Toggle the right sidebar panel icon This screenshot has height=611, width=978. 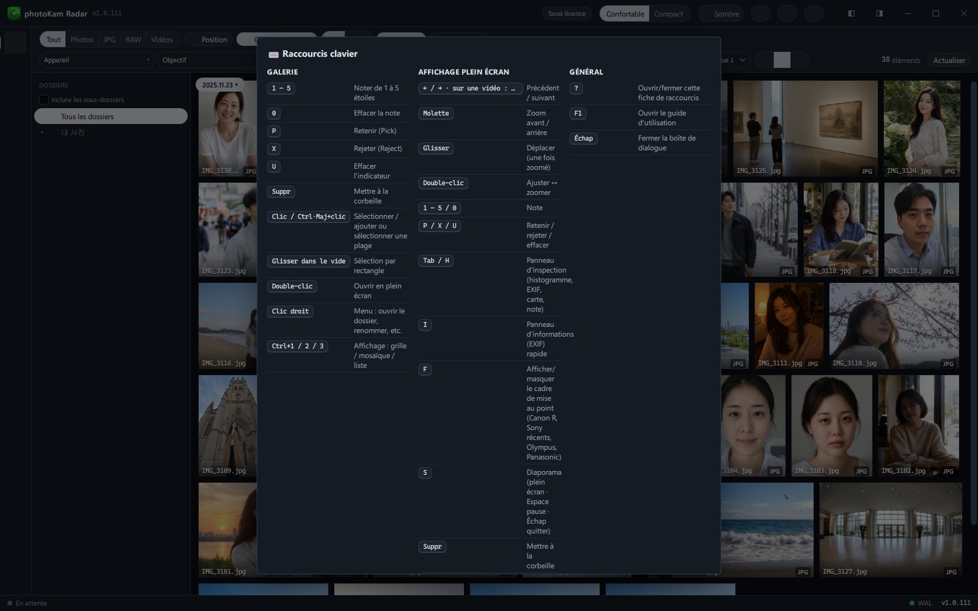pos(879,13)
